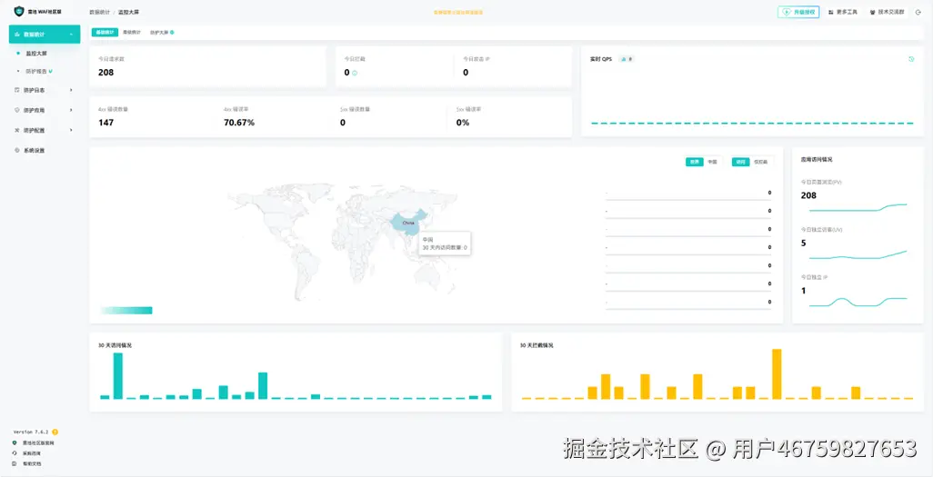Expand 防护配置 submenu arrow
This screenshot has height=477, width=933.
(x=72, y=130)
